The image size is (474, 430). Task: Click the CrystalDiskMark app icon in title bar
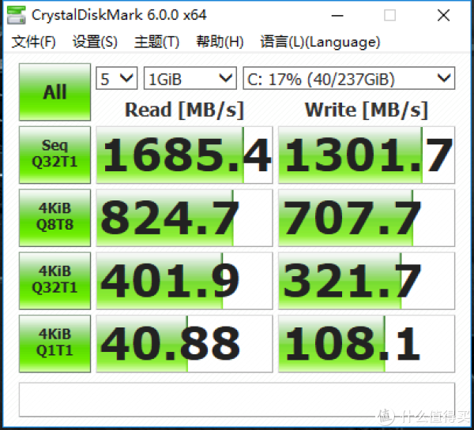pos(17,14)
